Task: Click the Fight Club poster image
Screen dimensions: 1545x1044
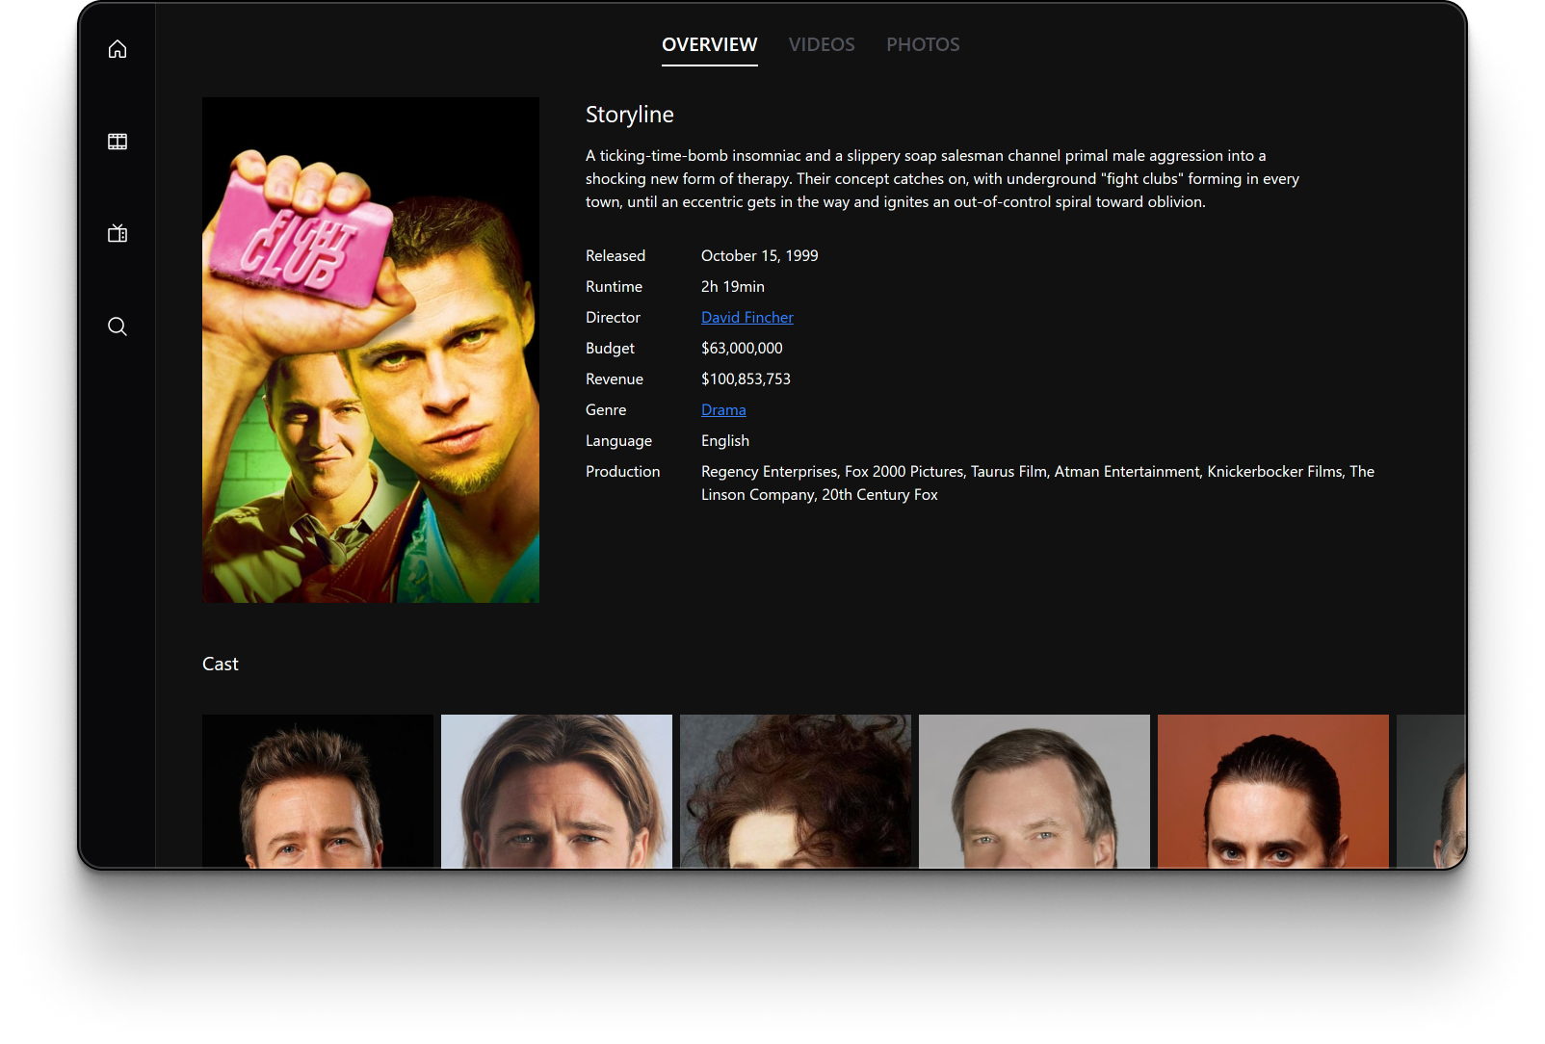Action: pyautogui.click(x=371, y=350)
